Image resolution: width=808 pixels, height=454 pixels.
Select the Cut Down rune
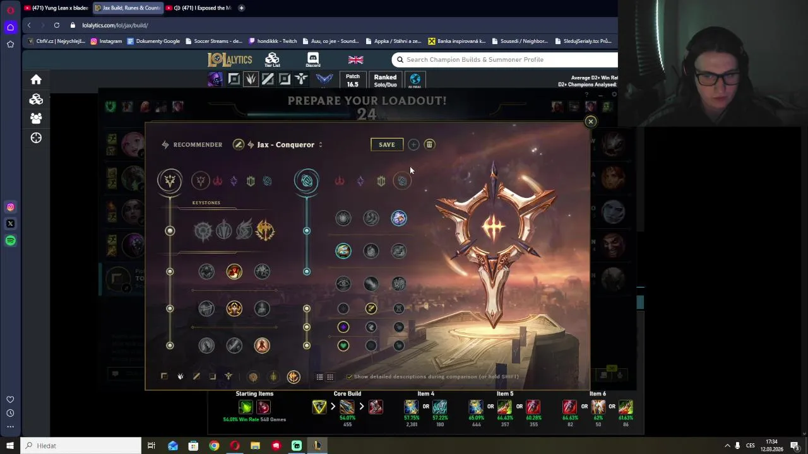234,346
